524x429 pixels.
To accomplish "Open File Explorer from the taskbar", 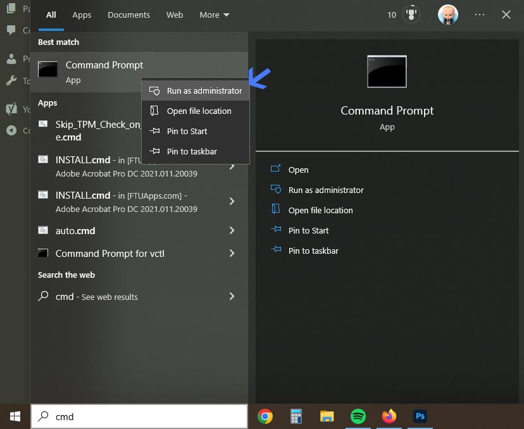I will pyautogui.click(x=327, y=416).
